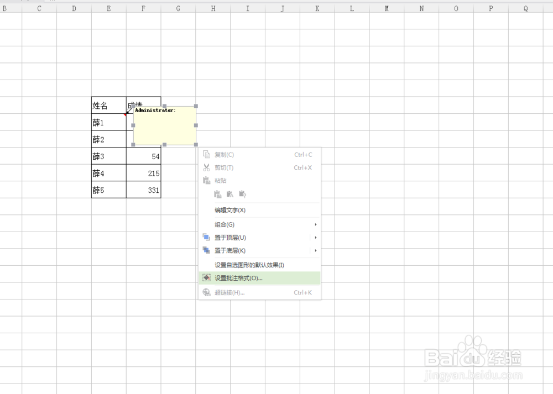Click the 组合(G) label
Viewport: 553px width, 394px height.
225,224
